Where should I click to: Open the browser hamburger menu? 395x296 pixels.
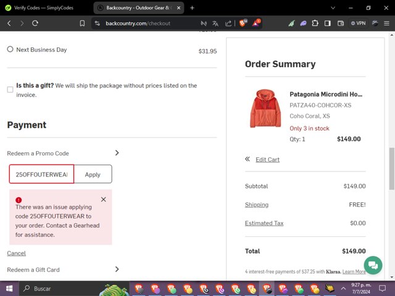387,23
